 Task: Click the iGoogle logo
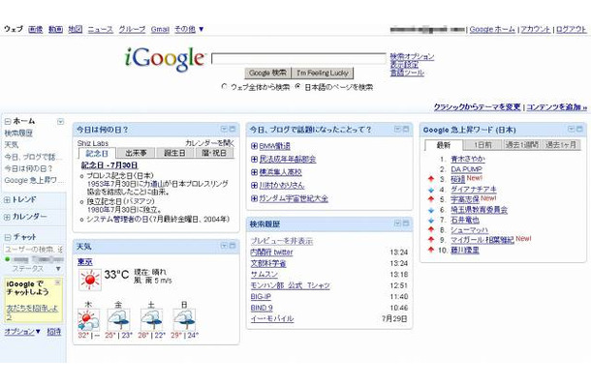pyautogui.click(x=165, y=59)
